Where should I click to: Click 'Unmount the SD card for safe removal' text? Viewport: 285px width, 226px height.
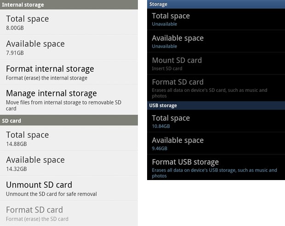point(51,194)
